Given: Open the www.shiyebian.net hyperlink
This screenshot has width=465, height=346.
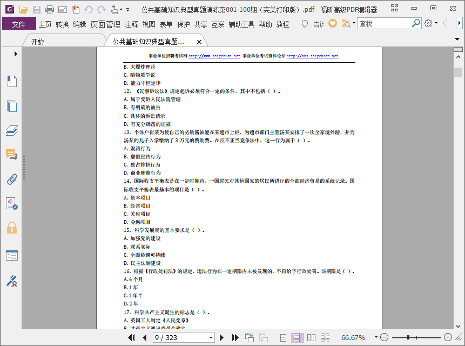Looking at the screenshot, I should click(x=214, y=56).
